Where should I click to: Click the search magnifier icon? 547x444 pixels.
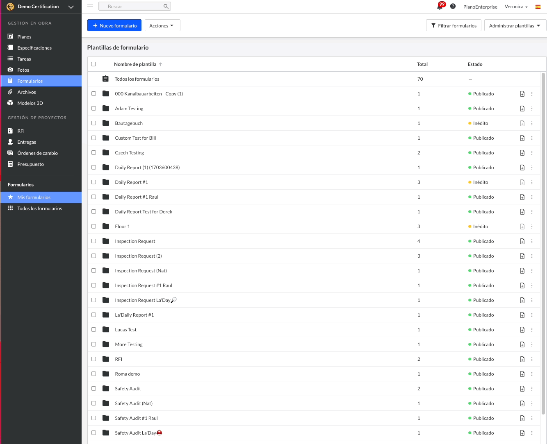coord(166,6)
